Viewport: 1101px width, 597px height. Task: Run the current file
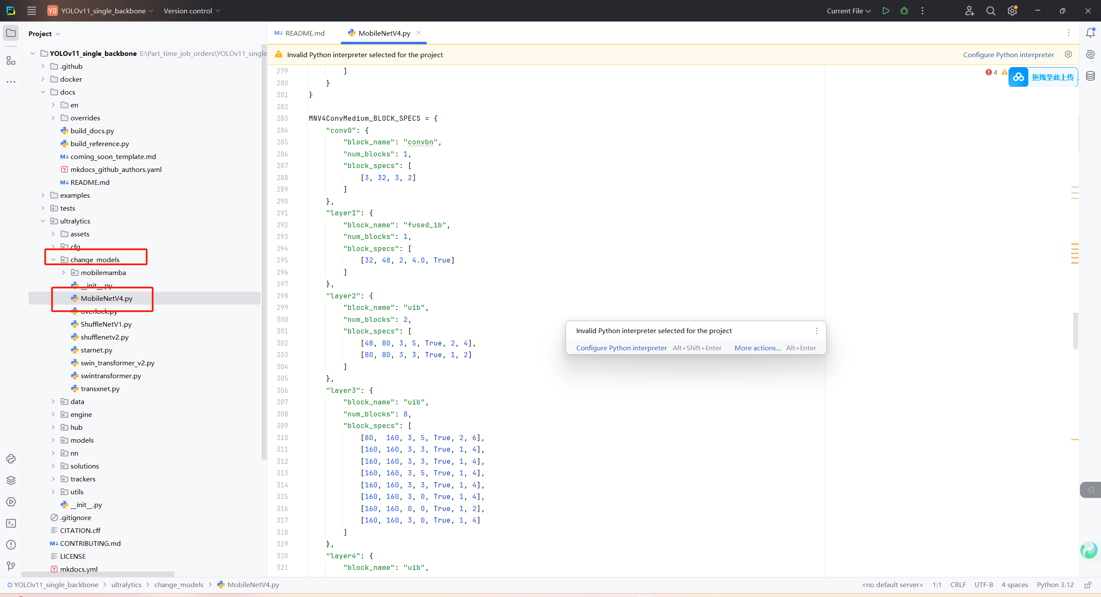pyautogui.click(x=886, y=11)
